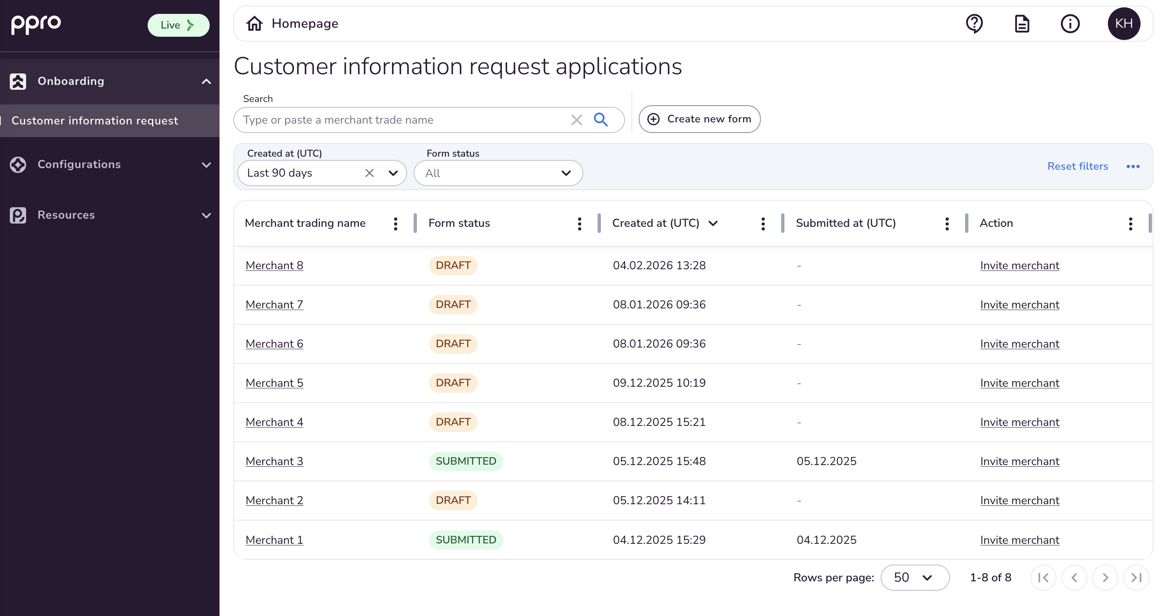Open the documentation page icon

point(1022,24)
